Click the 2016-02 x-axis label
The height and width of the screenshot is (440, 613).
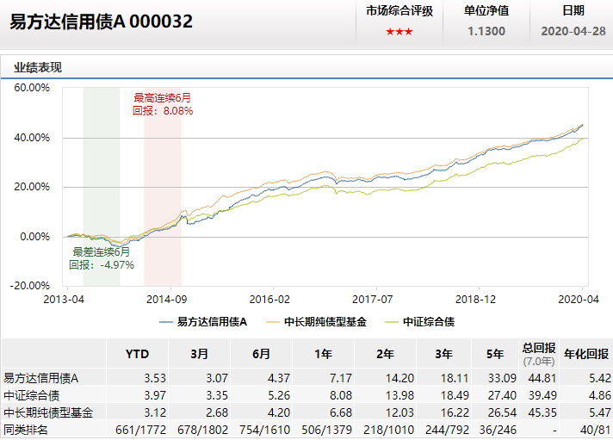(269, 300)
